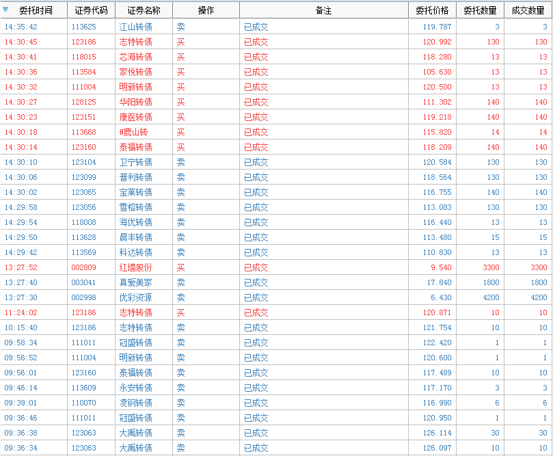The width and height of the screenshot is (553, 456).
Task: Click price 126.114 for 大禹转债
Action: (437, 433)
